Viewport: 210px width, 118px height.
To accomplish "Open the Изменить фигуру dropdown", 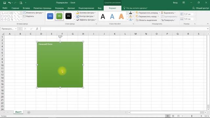I will [x=33, y=13].
